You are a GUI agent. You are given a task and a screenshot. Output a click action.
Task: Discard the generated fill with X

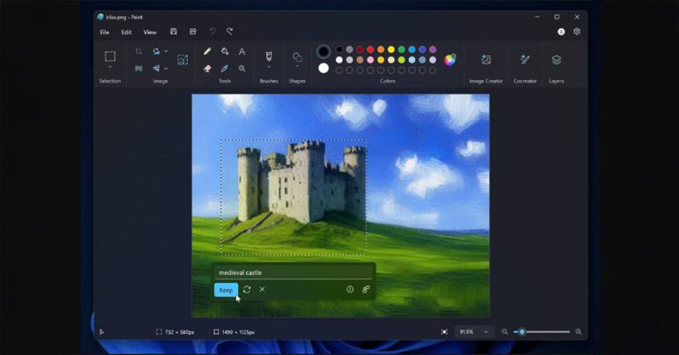262,289
